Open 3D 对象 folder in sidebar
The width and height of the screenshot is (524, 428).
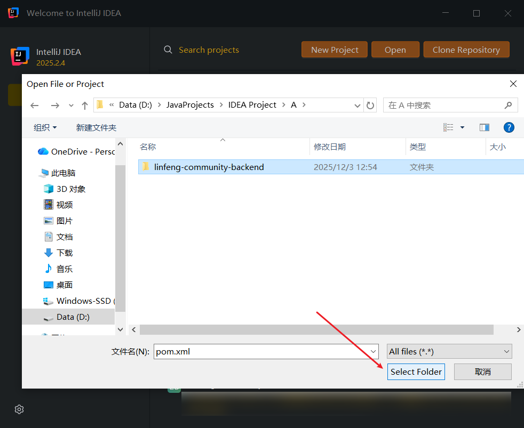point(65,189)
